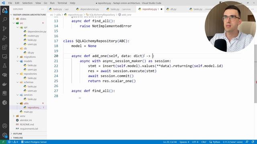Open the Accounts icon in activity bar
The height and width of the screenshot is (144, 257).
coord(4,126)
